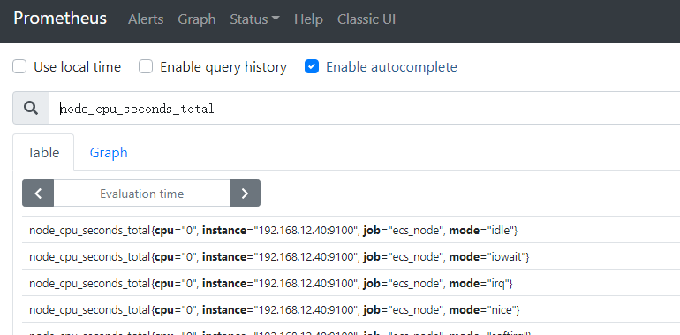Step evaluation time back with left chevron

coord(38,194)
